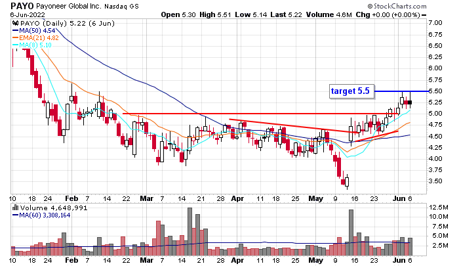Click the Volume 4.6M header value
This screenshot has width=459, height=266.
pos(329,14)
